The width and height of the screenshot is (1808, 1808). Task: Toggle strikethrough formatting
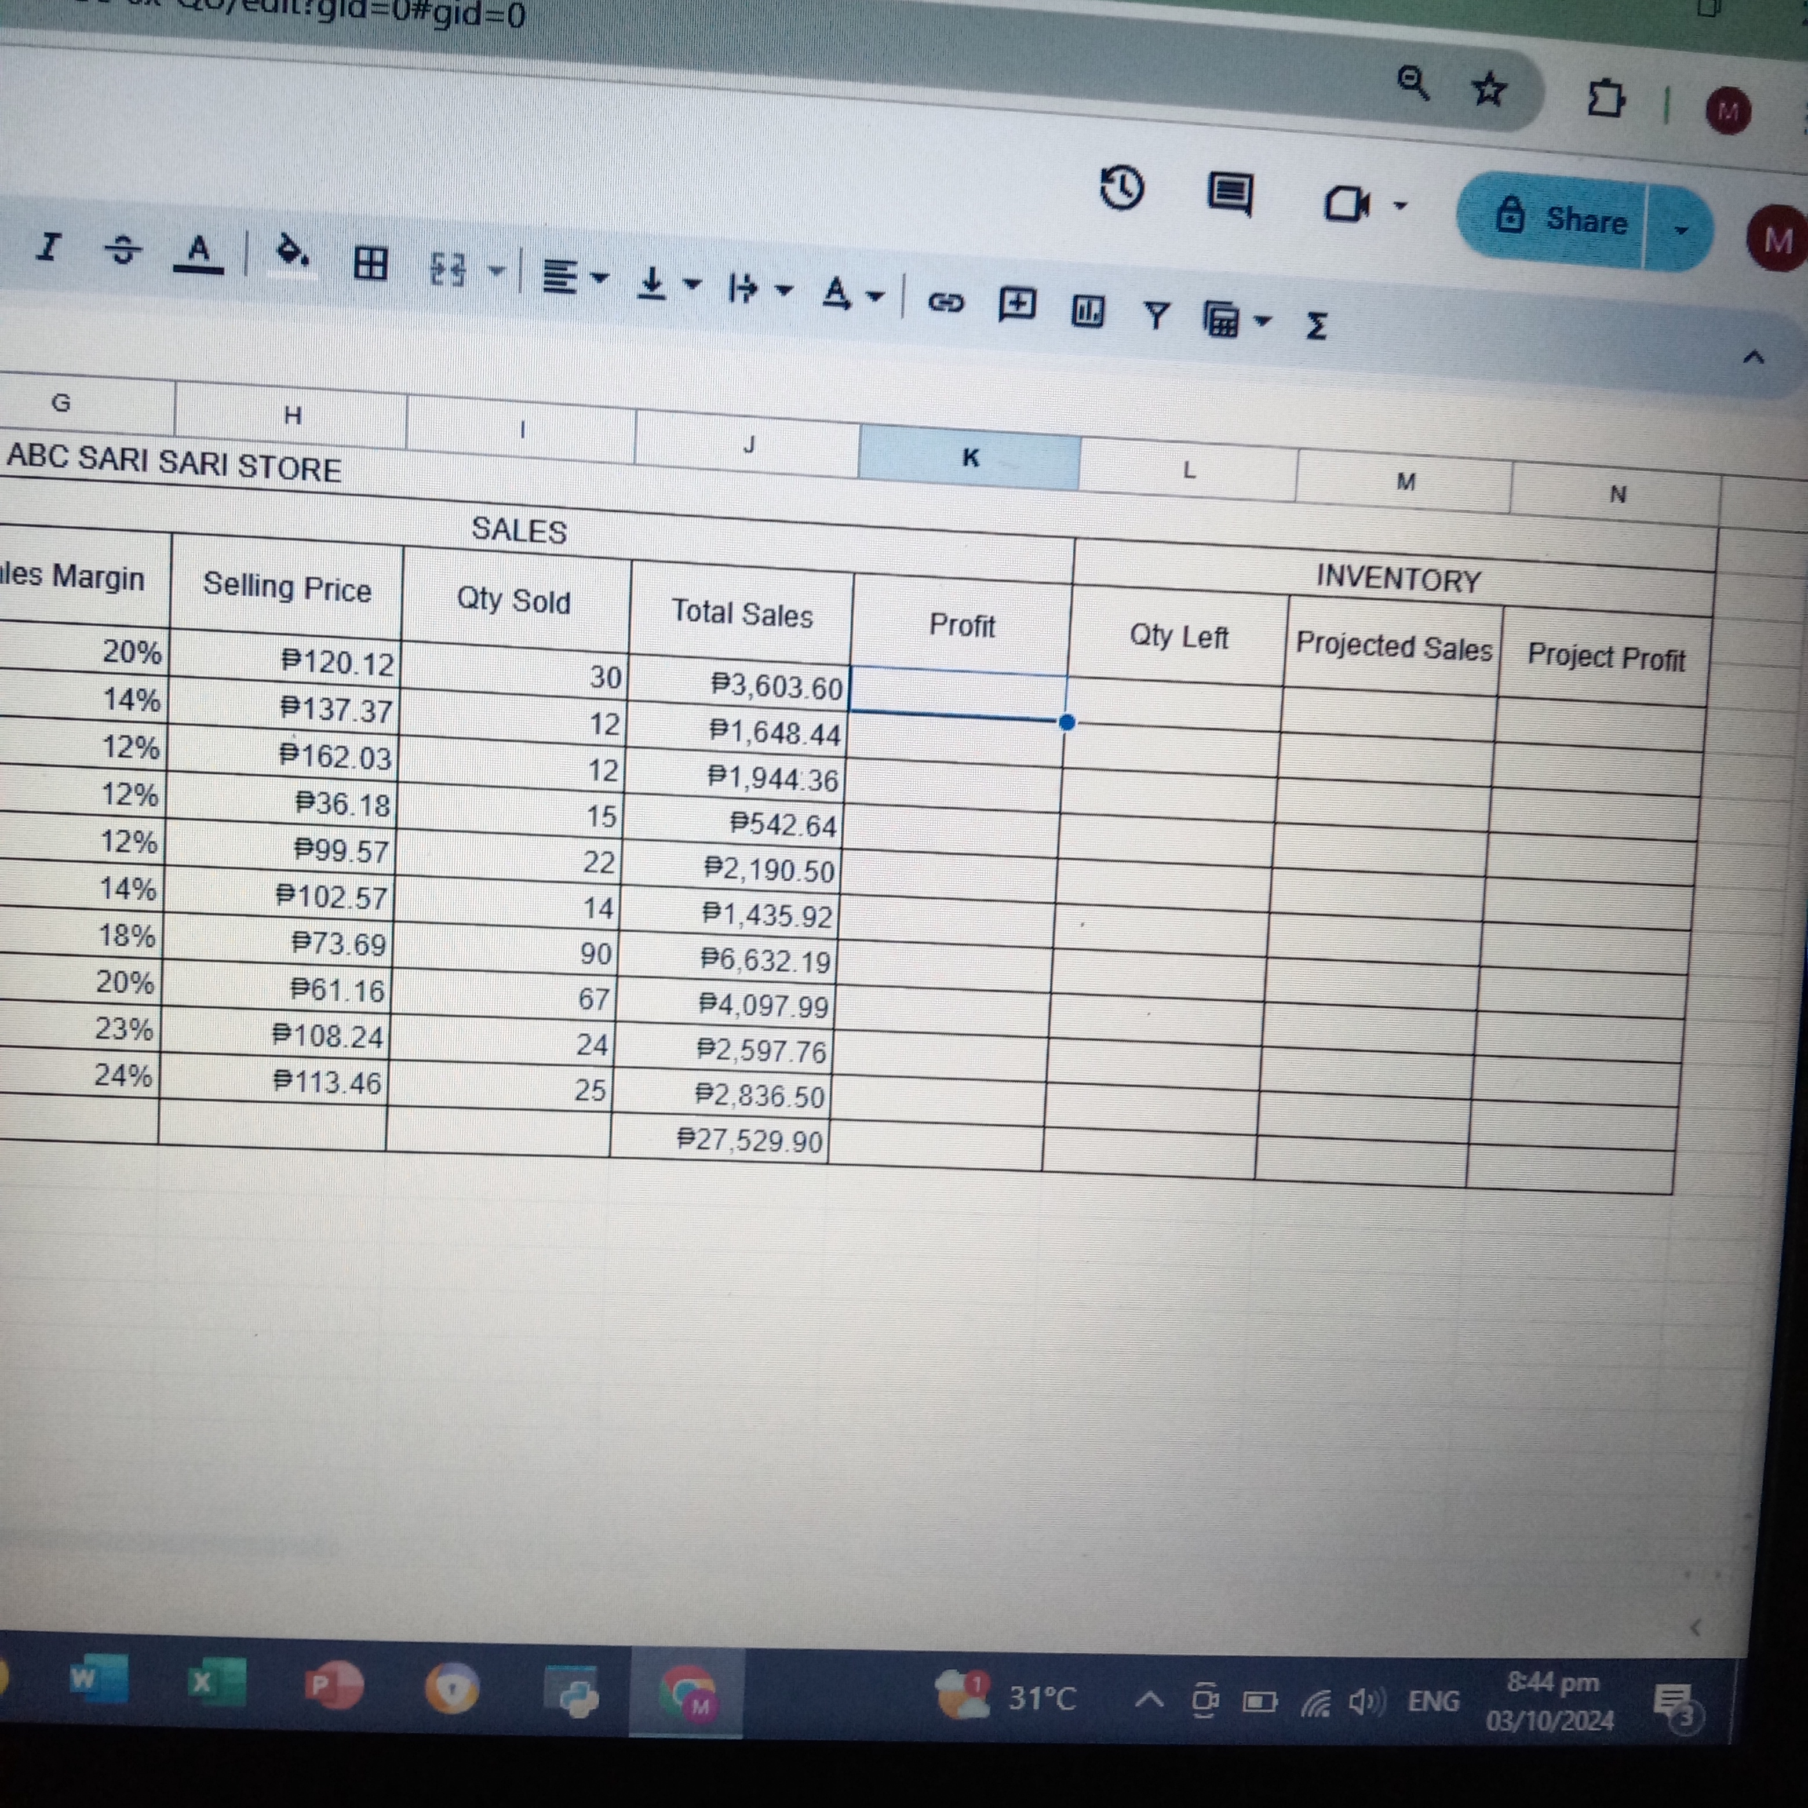pos(123,249)
